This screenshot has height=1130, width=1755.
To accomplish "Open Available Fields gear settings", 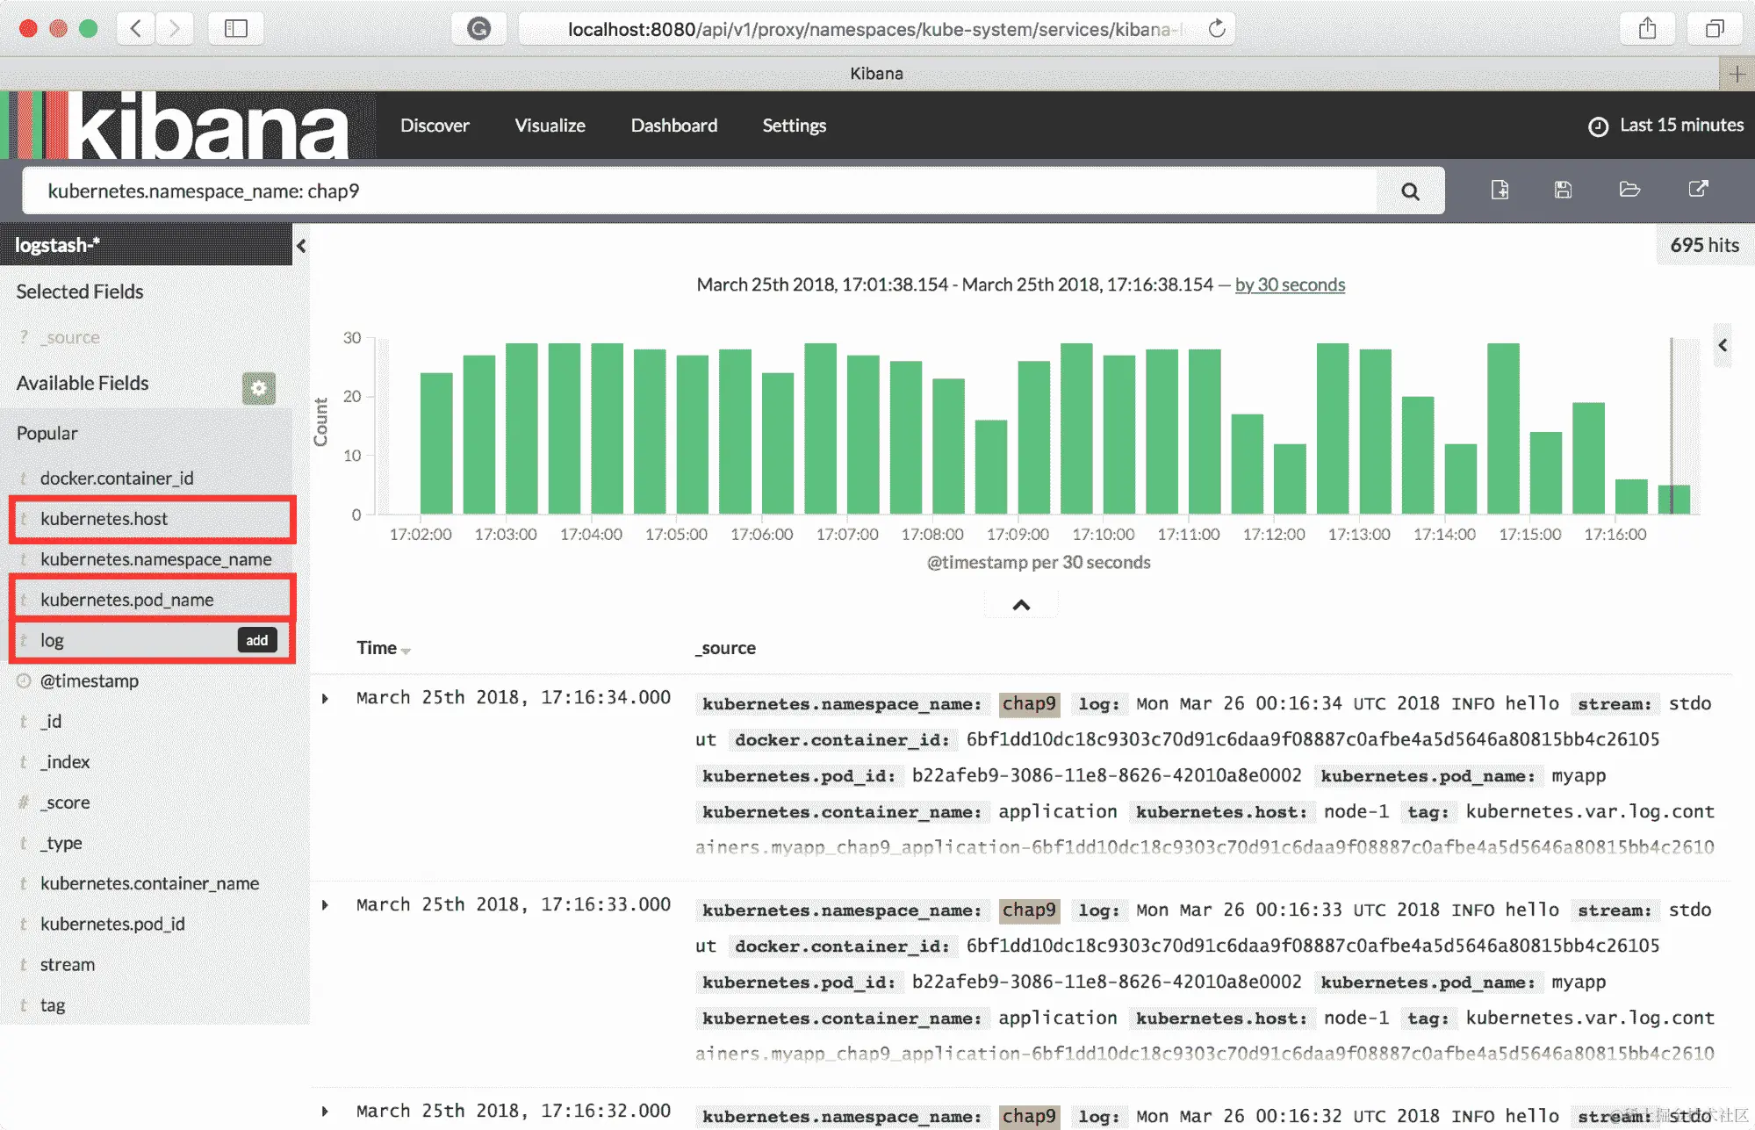I will pyautogui.click(x=258, y=387).
